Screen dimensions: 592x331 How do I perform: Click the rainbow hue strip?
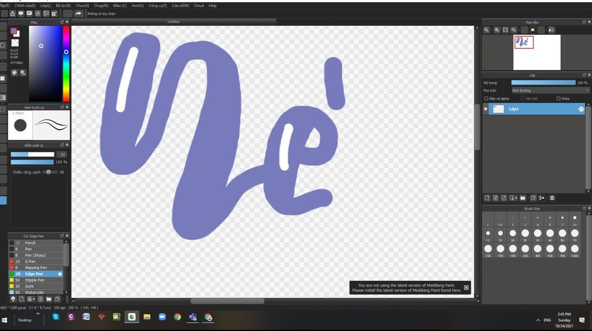coord(66,64)
